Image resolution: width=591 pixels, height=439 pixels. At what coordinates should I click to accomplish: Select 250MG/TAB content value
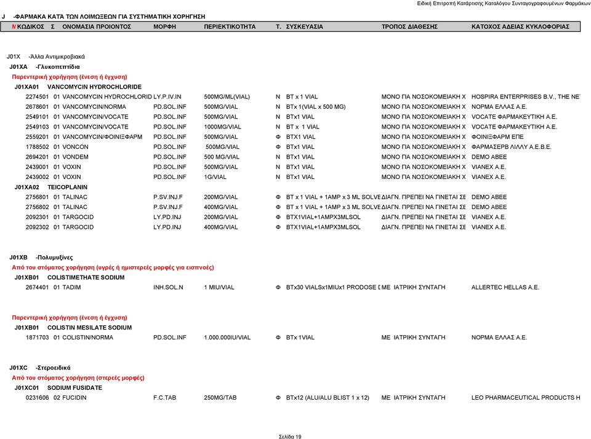[220, 398]
